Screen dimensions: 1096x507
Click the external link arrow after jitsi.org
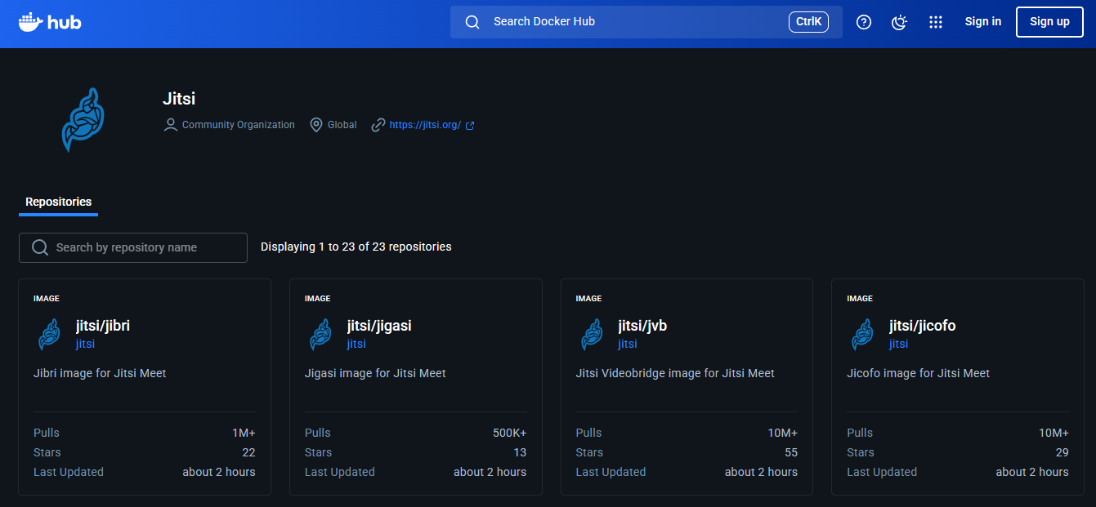[x=470, y=126]
